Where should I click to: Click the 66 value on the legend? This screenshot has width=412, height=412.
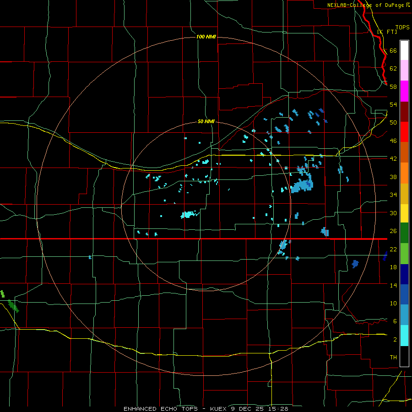pyautogui.click(x=393, y=50)
